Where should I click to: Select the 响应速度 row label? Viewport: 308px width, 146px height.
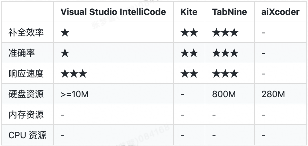click(26, 74)
